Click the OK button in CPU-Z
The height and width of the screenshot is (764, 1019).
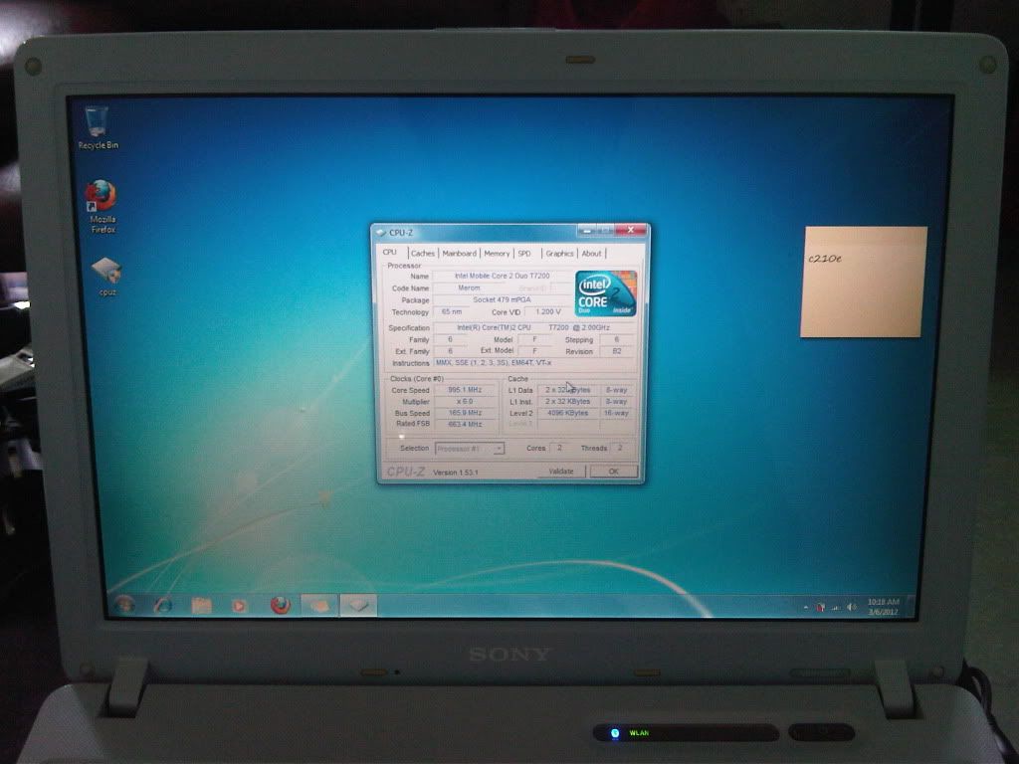(x=613, y=472)
